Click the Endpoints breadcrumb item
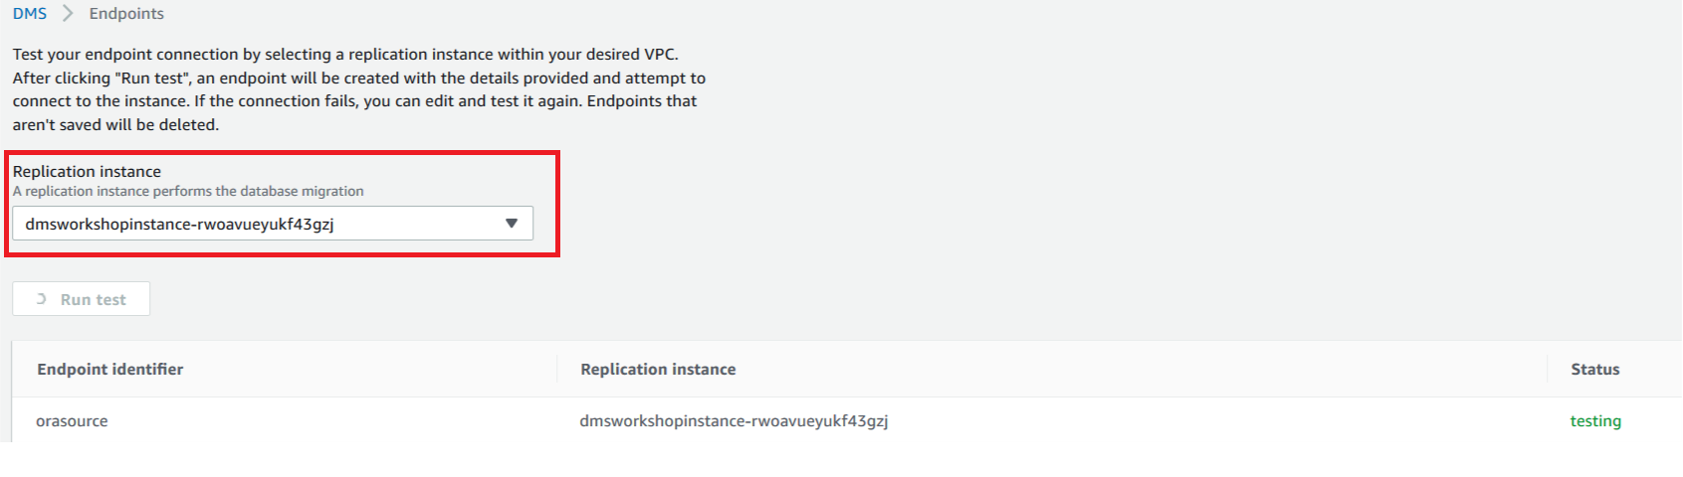The height and width of the screenshot is (477, 1683). tap(126, 14)
